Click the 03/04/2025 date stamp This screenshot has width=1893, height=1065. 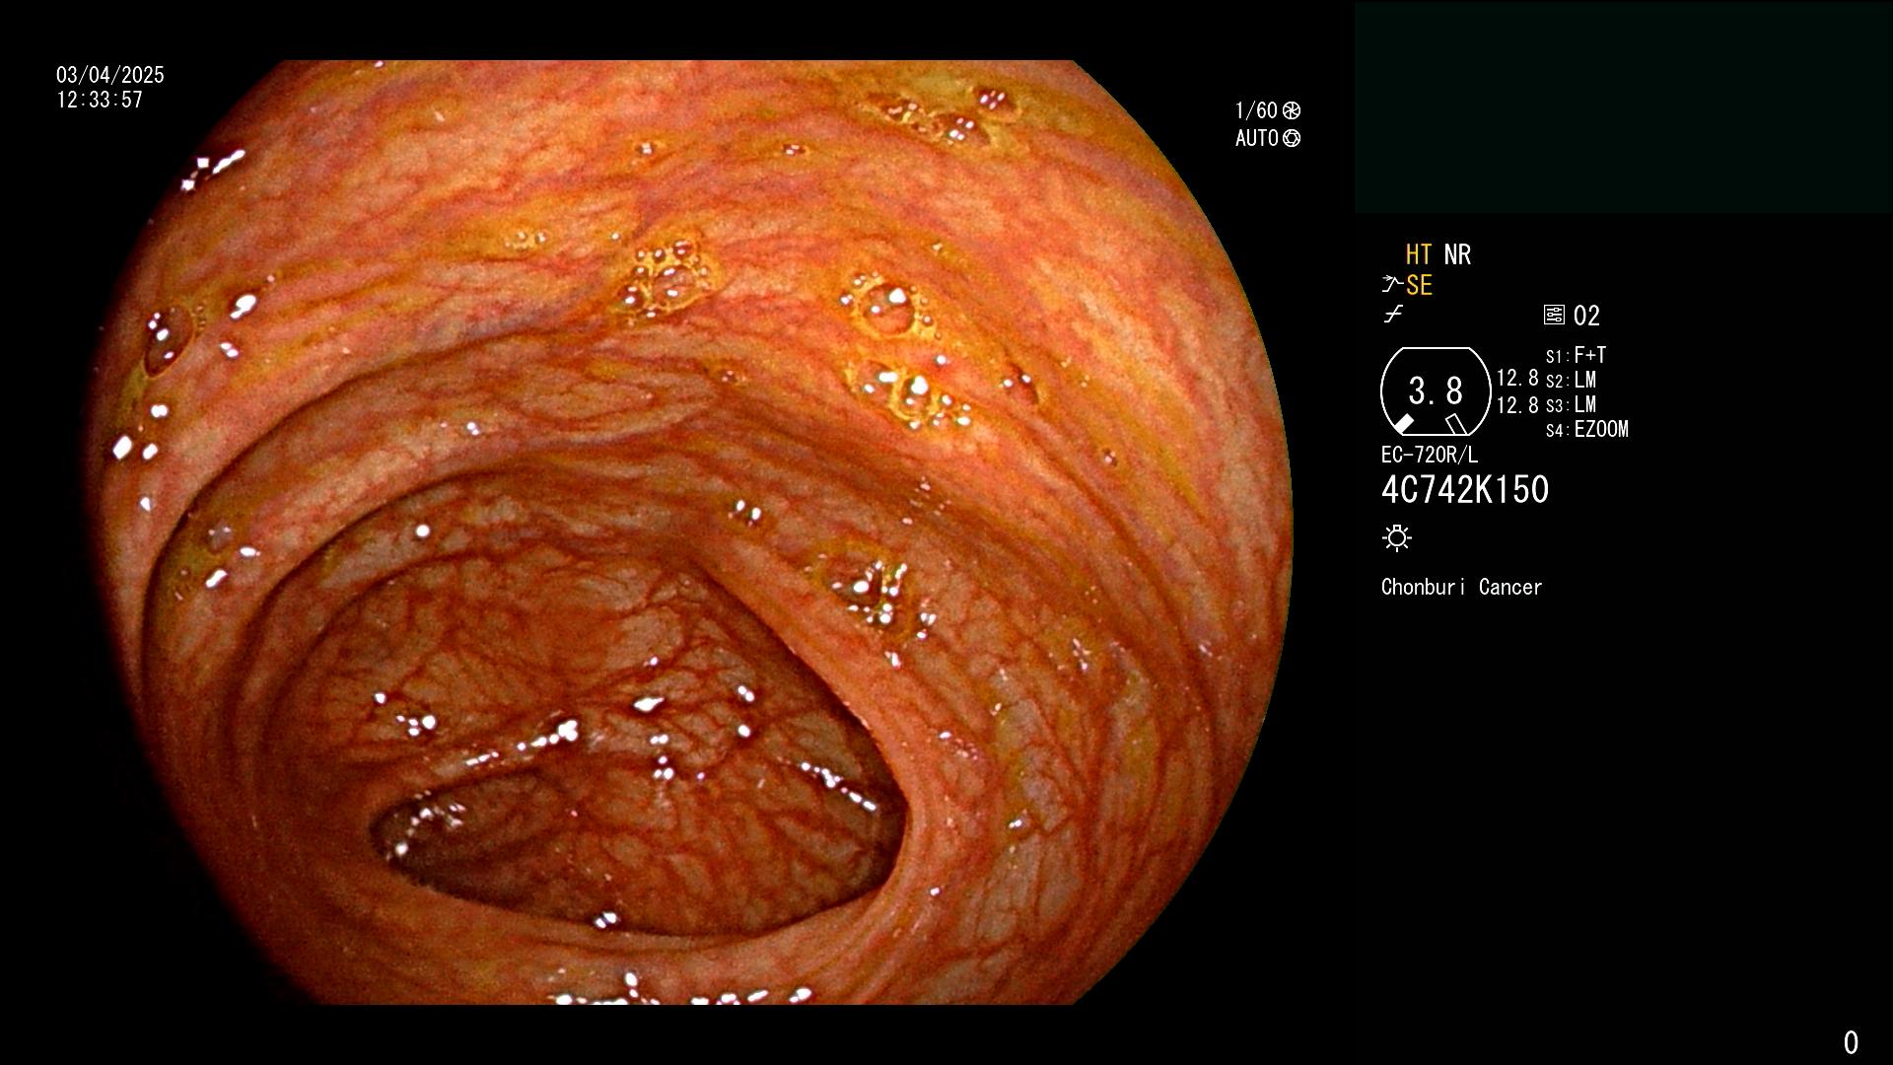(110, 75)
